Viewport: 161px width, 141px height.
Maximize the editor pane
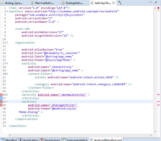click(x=156, y=2)
